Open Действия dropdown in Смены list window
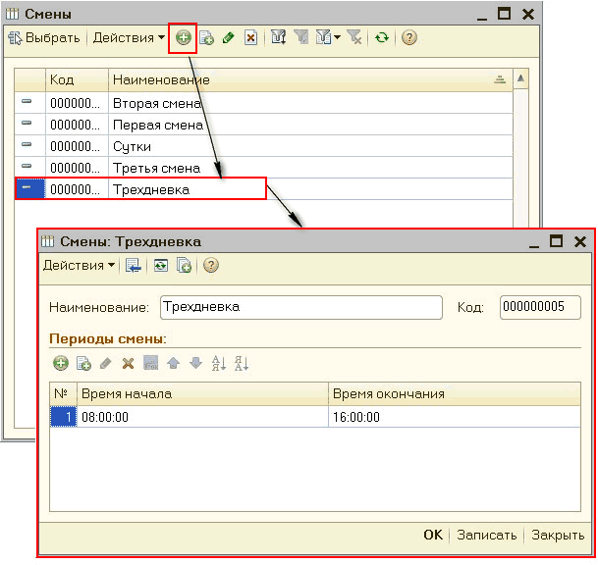 130,38
